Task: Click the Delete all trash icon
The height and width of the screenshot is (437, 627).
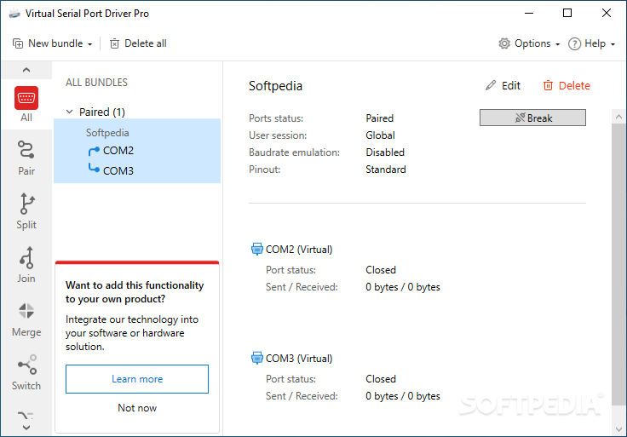Action: pos(114,43)
